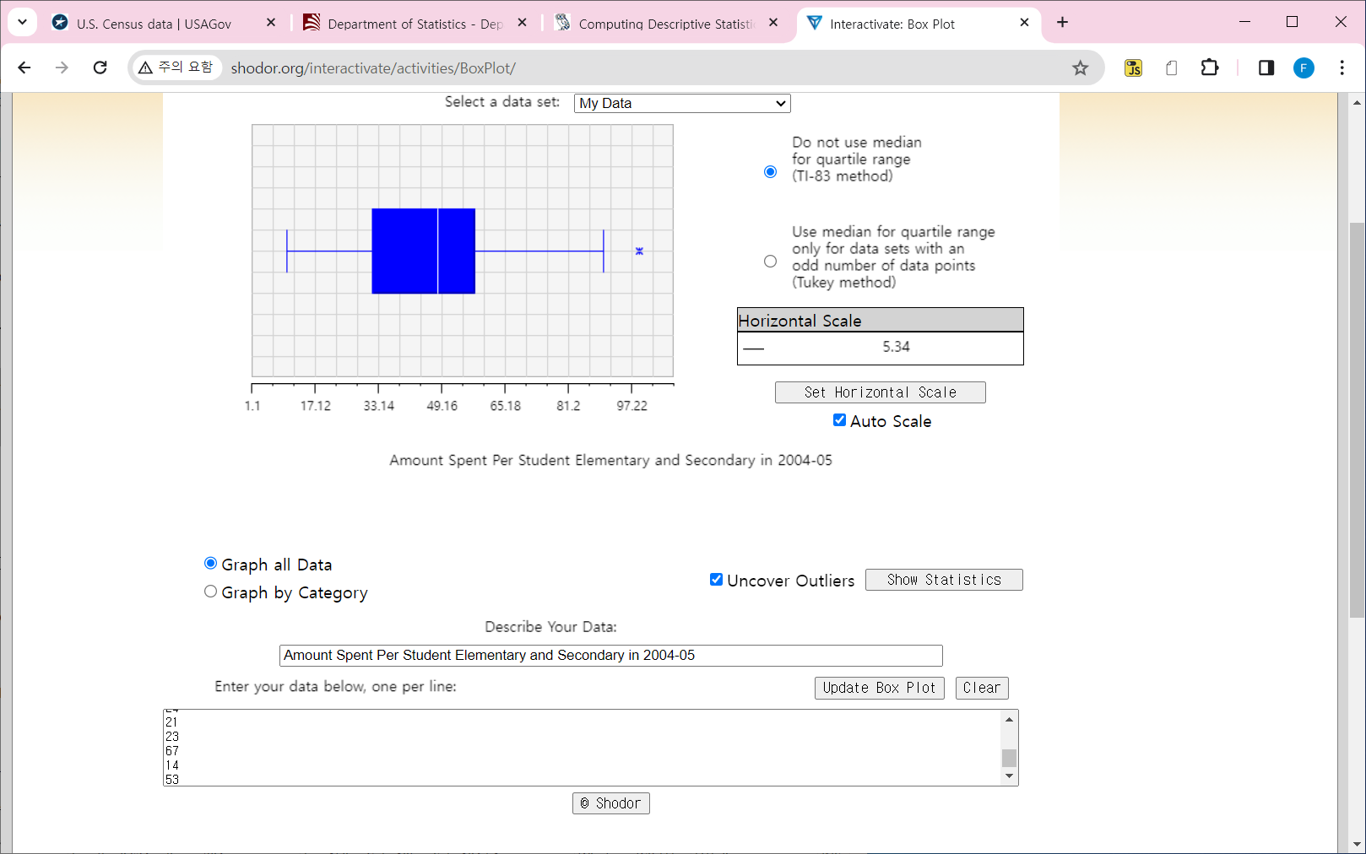Screen dimensions: 1366x854
Task: Click the gray extension icon beside JS
Action: (x=1171, y=68)
